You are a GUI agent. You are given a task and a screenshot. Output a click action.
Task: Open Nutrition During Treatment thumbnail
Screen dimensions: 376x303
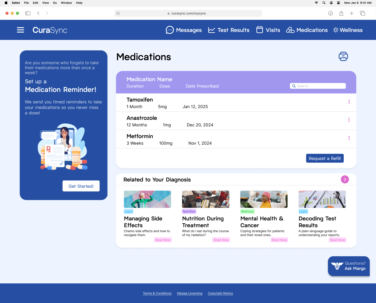[x=206, y=199]
